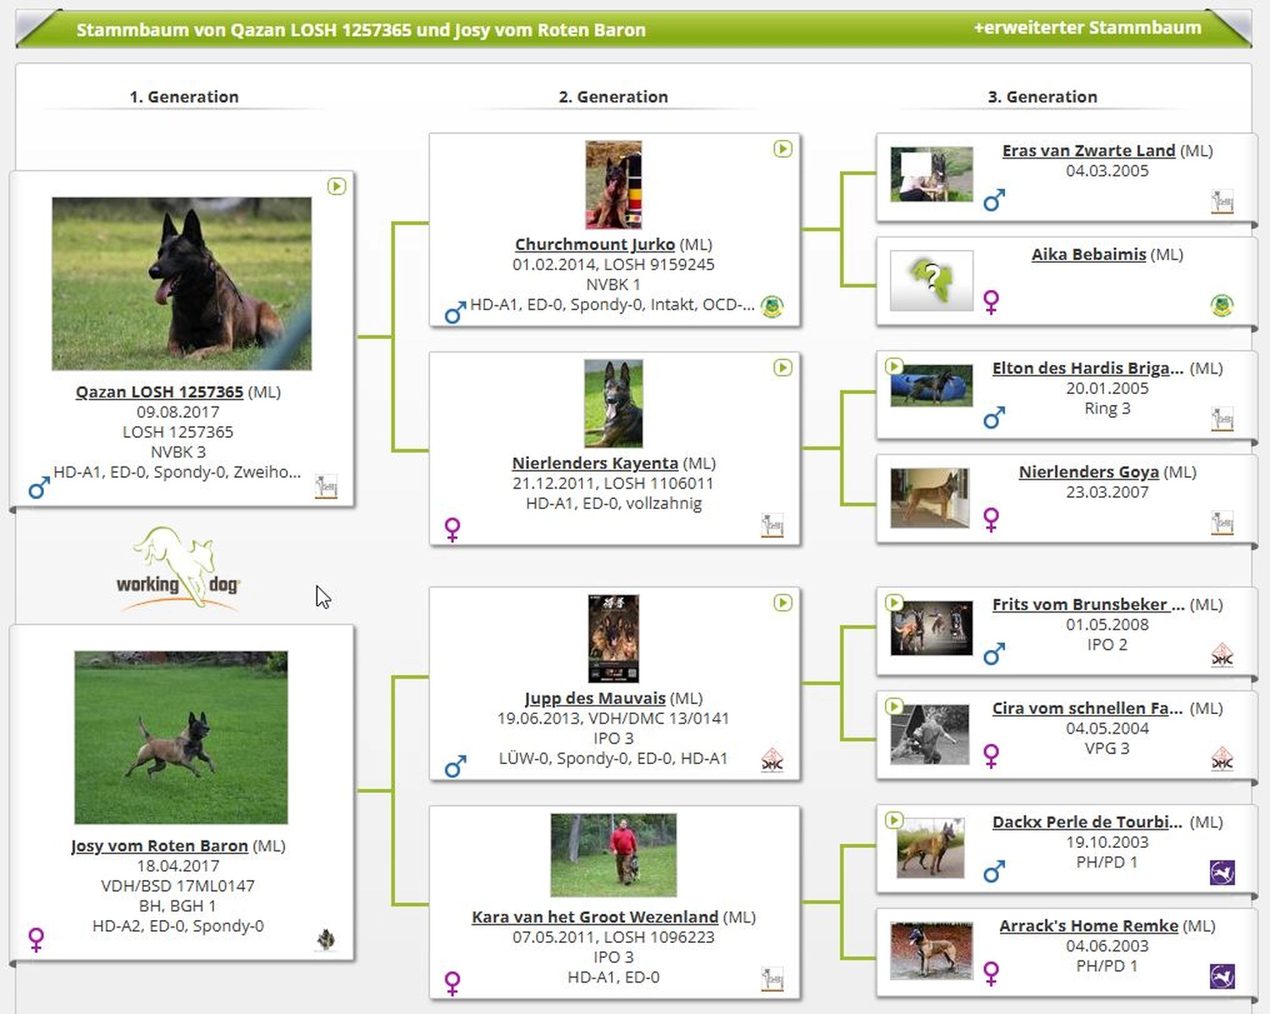Open Arrack's Home Remke's profile link
This screenshot has height=1014, width=1270.
[x=1089, y=926]
